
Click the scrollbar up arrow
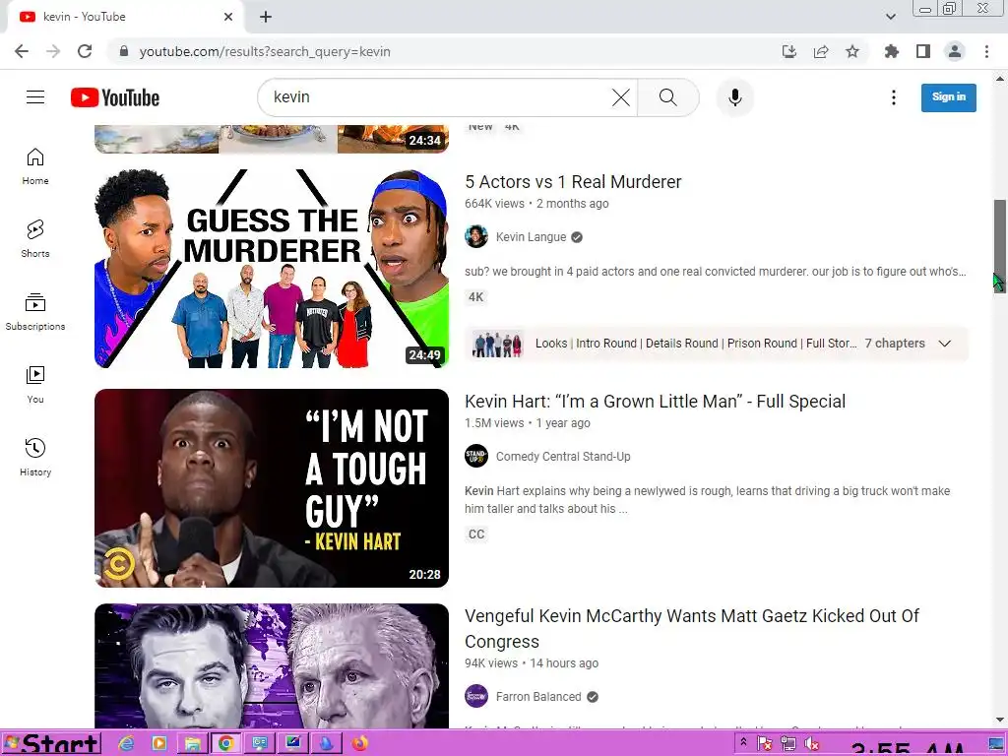coord(1000,79)
